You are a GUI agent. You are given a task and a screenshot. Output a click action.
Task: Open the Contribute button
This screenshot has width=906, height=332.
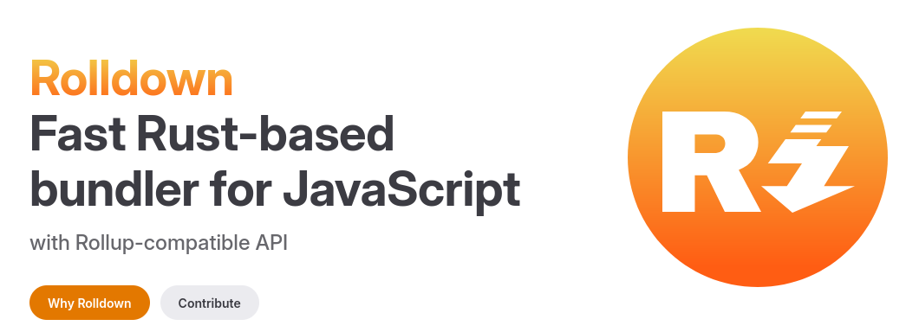tap(210, 303)
